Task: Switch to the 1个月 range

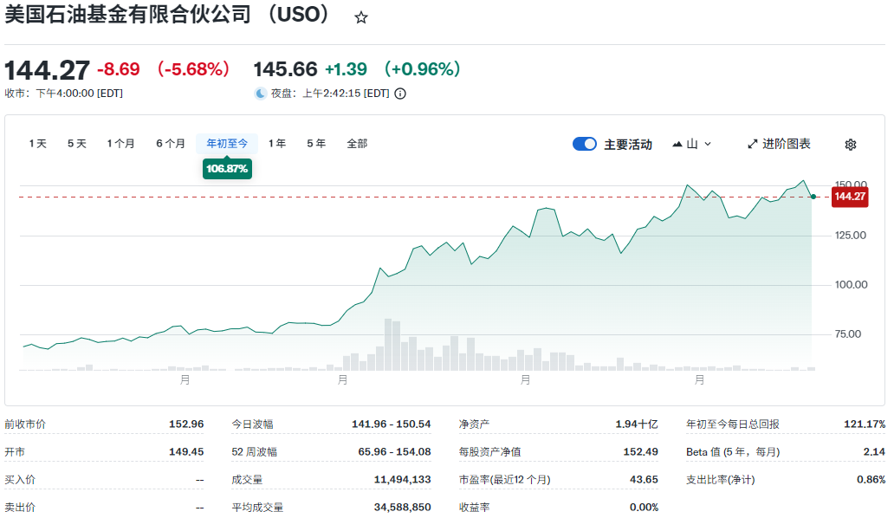Action: pos(121,144)
